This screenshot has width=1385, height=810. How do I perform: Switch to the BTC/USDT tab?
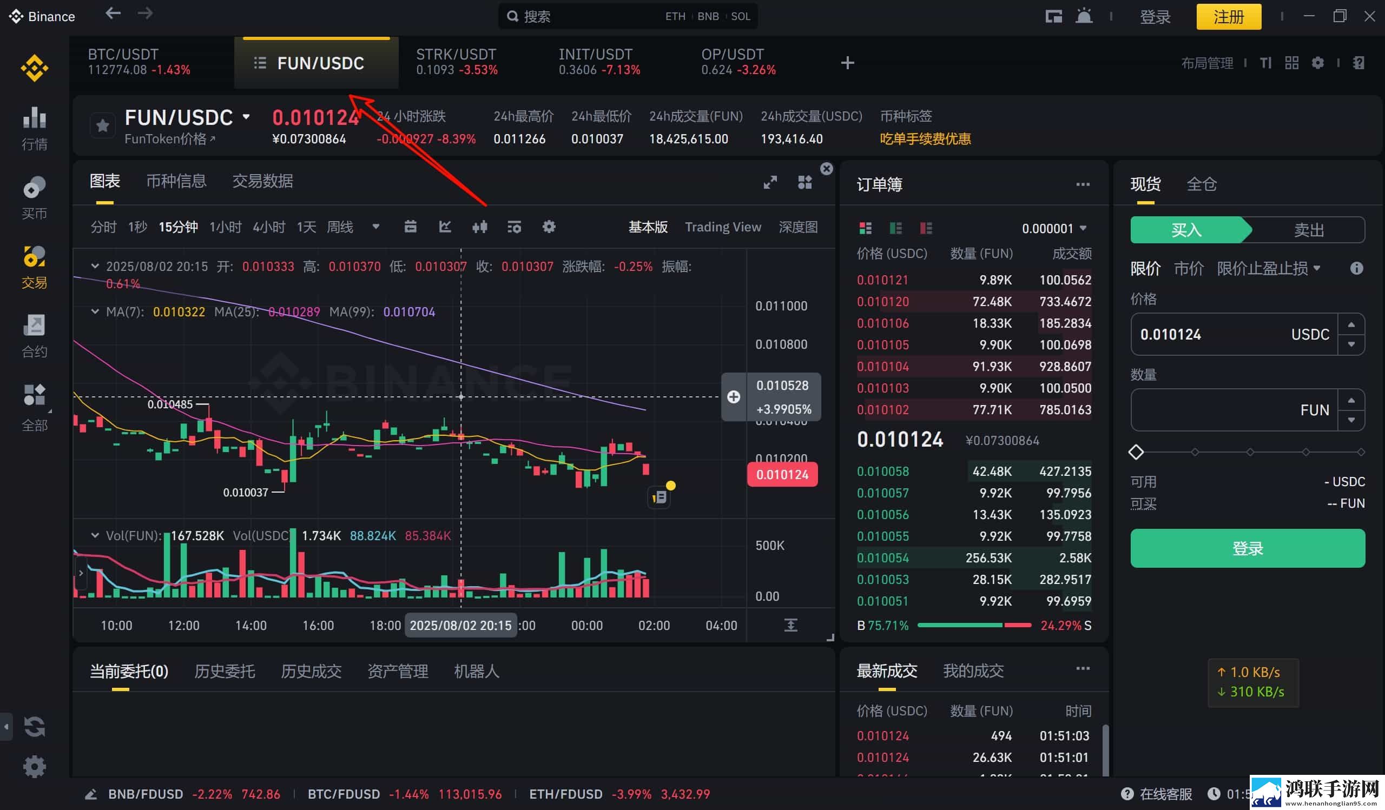(140, 62)
